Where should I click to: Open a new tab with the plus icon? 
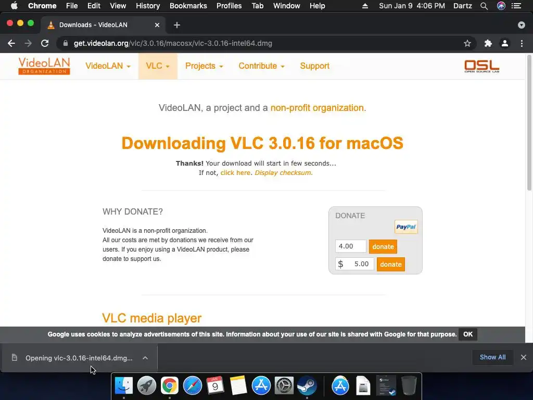177,25
